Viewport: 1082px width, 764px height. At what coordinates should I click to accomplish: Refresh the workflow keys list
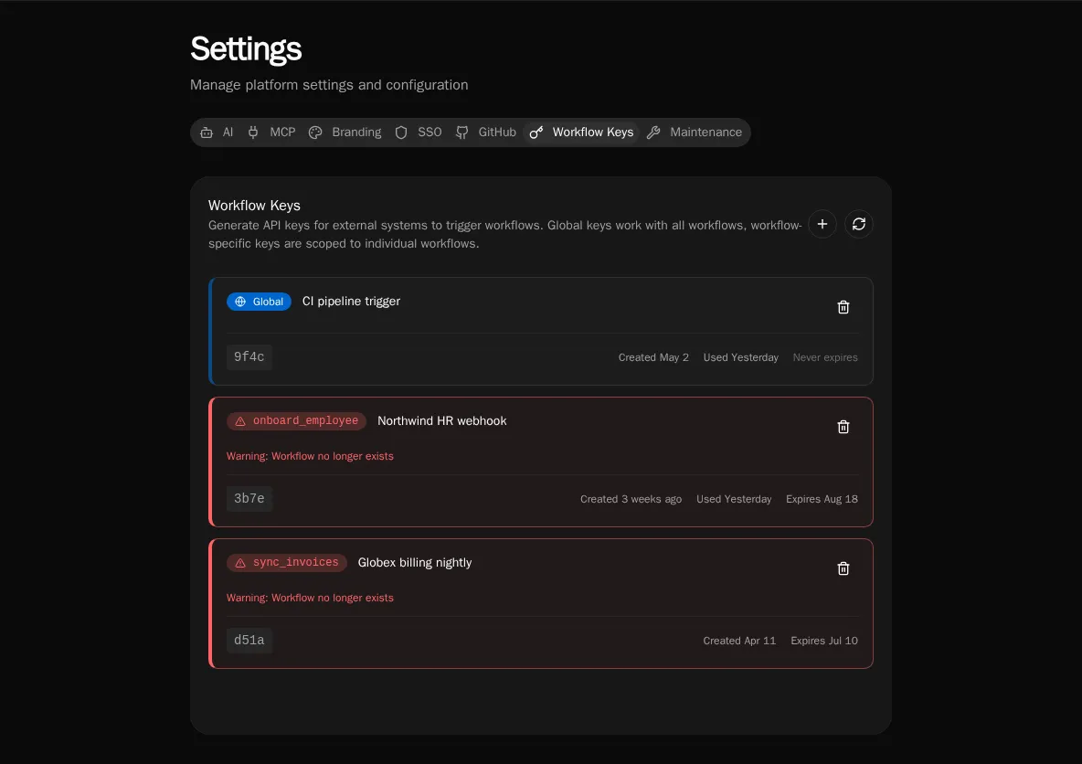click(x=858, y=224)
